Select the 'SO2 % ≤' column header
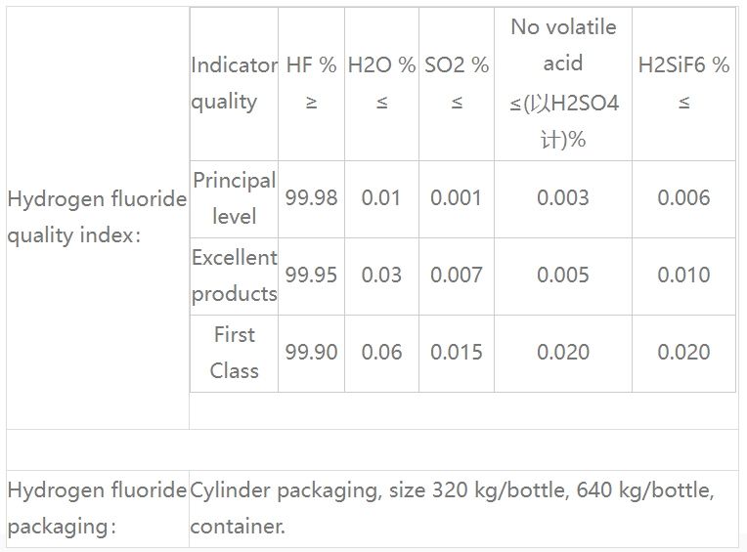Screen dimensions: 747x552 tap(457, 83)
